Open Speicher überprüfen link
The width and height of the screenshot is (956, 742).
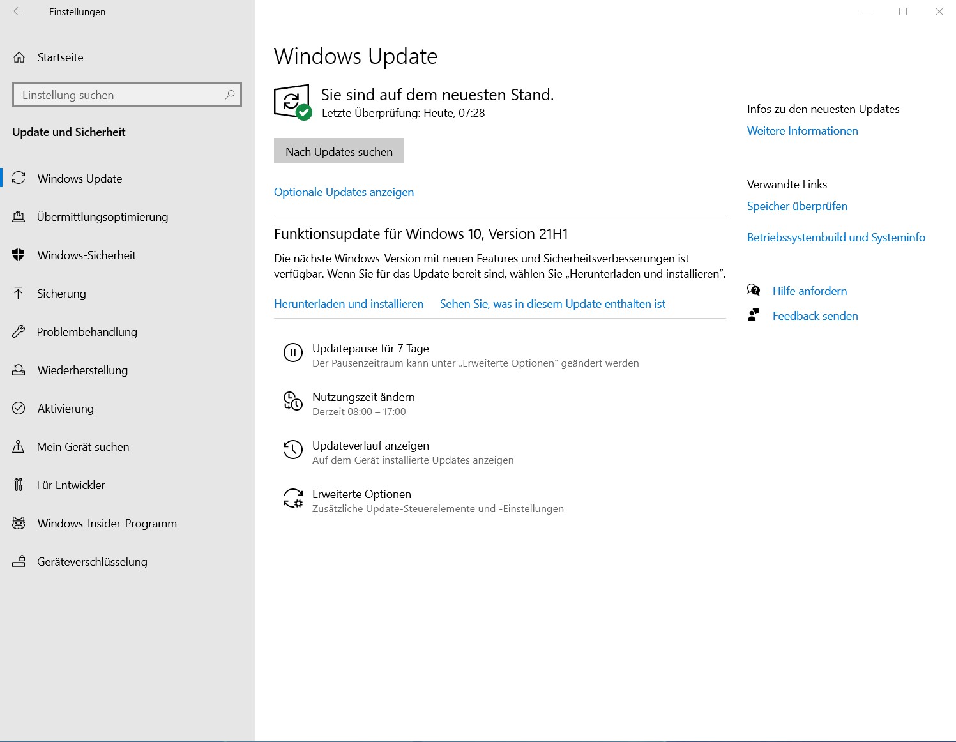pos(797,206)
